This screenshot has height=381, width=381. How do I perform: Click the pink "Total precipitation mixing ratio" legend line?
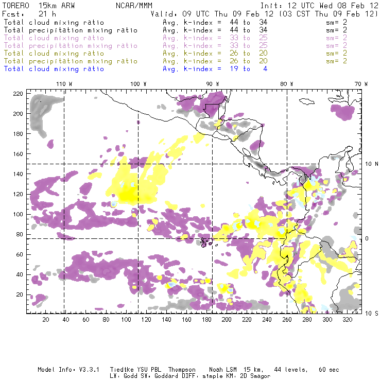click(71, 46)
